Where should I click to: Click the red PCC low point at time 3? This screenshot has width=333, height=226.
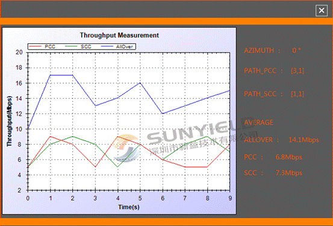point(95,167)
